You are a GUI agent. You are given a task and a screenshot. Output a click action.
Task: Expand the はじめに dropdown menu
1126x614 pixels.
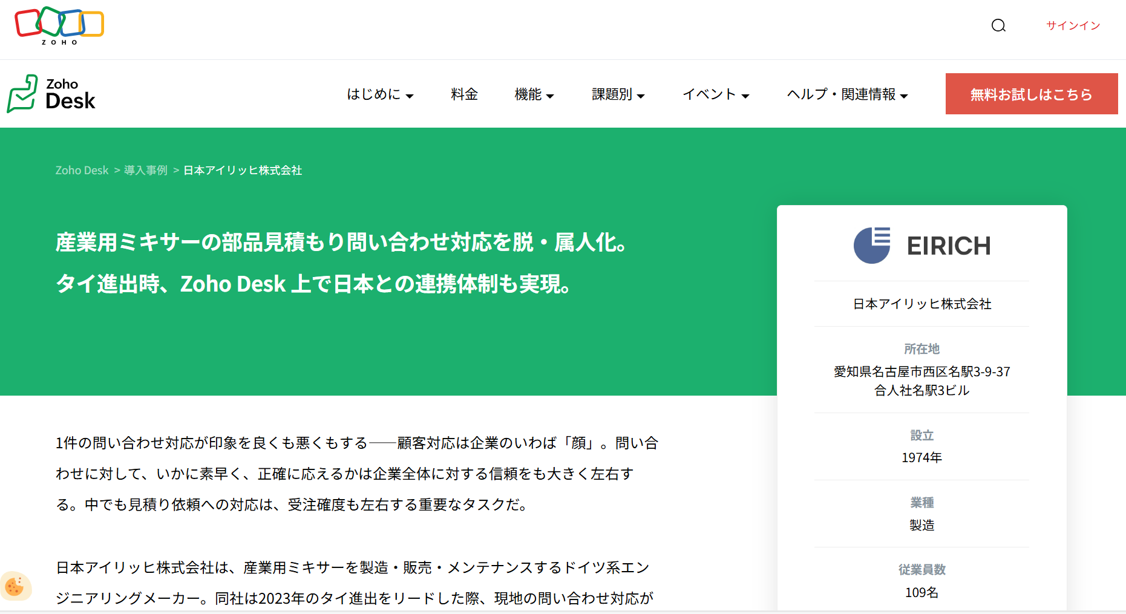click(x=379, y=94)
